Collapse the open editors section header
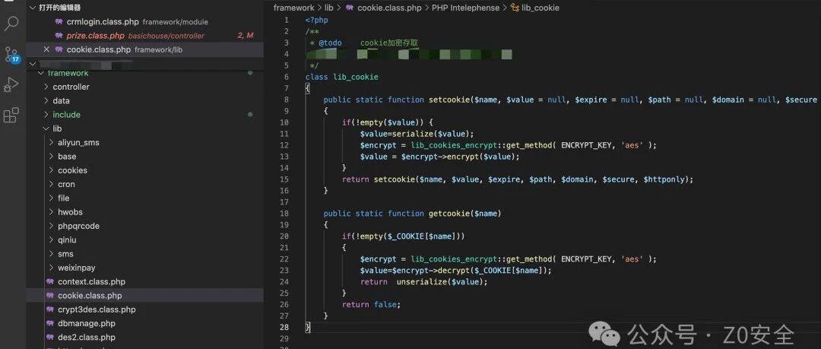 [x=145, y=8]
